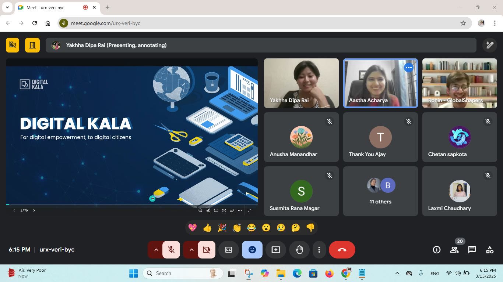Open the activities panel

[490, 250]
